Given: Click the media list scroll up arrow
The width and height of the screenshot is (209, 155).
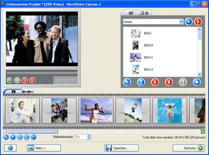Looking at the screenshot, I should point(199,29).
